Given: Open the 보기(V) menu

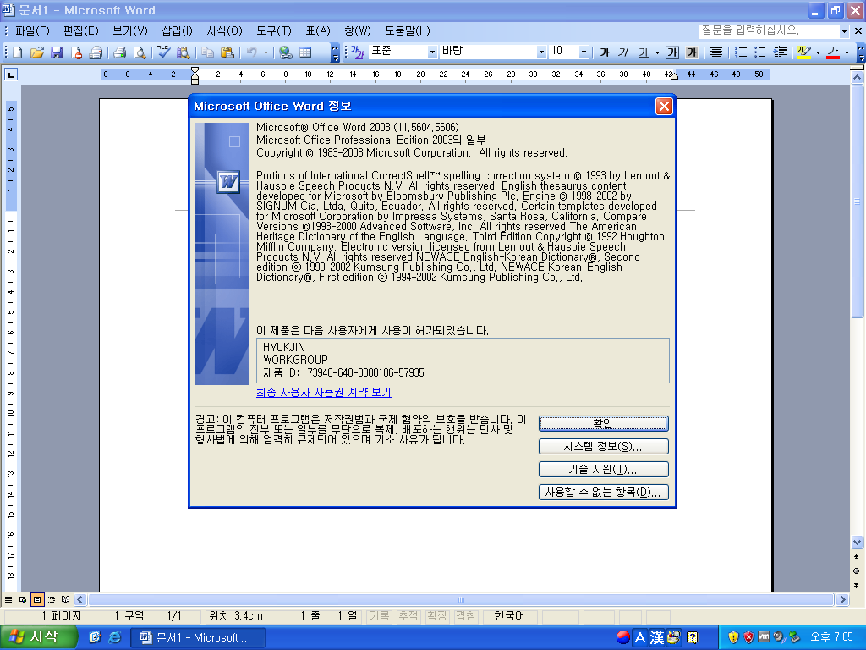Looking at the screenshot, I should pos(129,31).
